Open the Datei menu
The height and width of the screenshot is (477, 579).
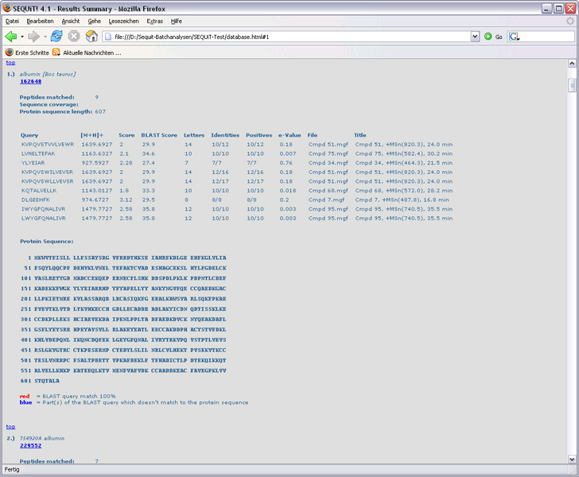(x=13, y=21)
